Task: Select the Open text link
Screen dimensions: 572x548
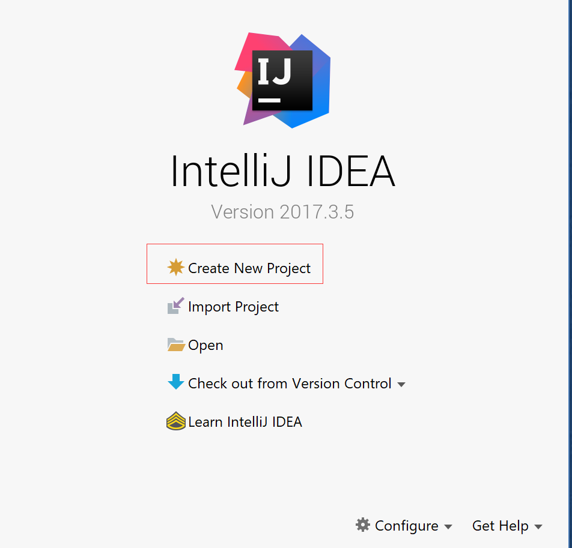Action: pos(205,345)
